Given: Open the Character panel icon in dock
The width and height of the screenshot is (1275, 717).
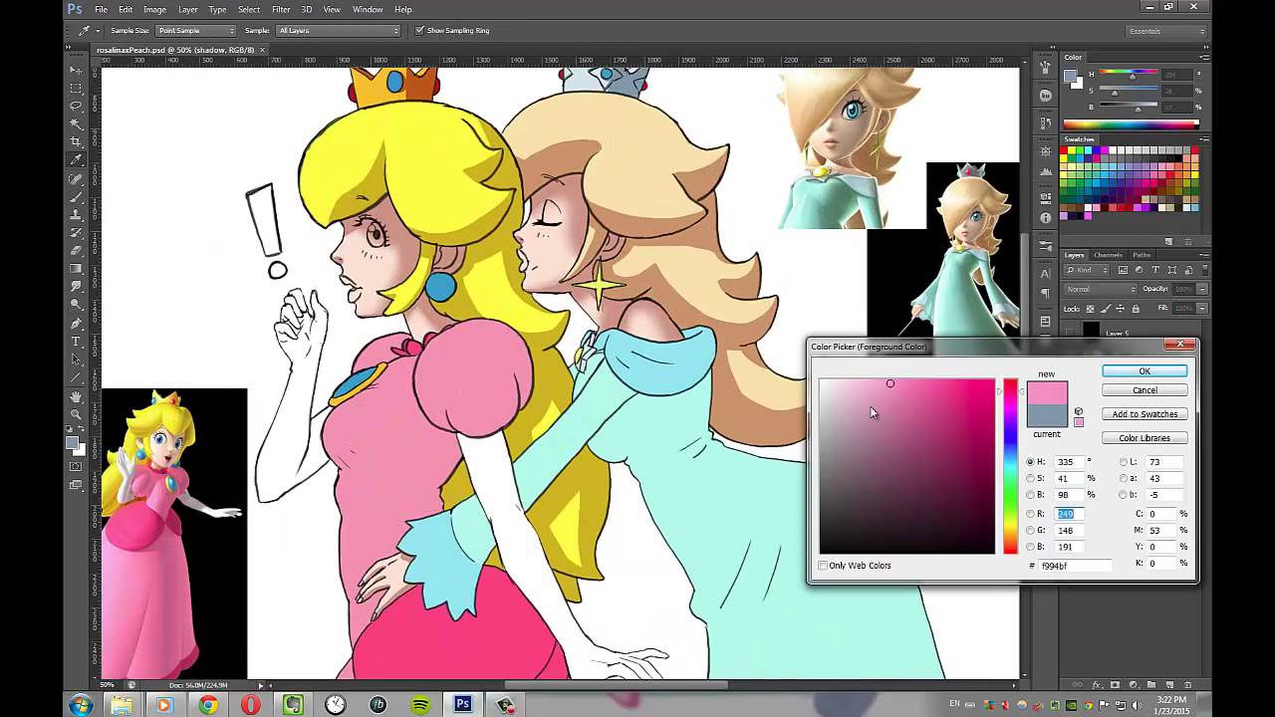Looking at the screenshot, I should click(1045, 273).
